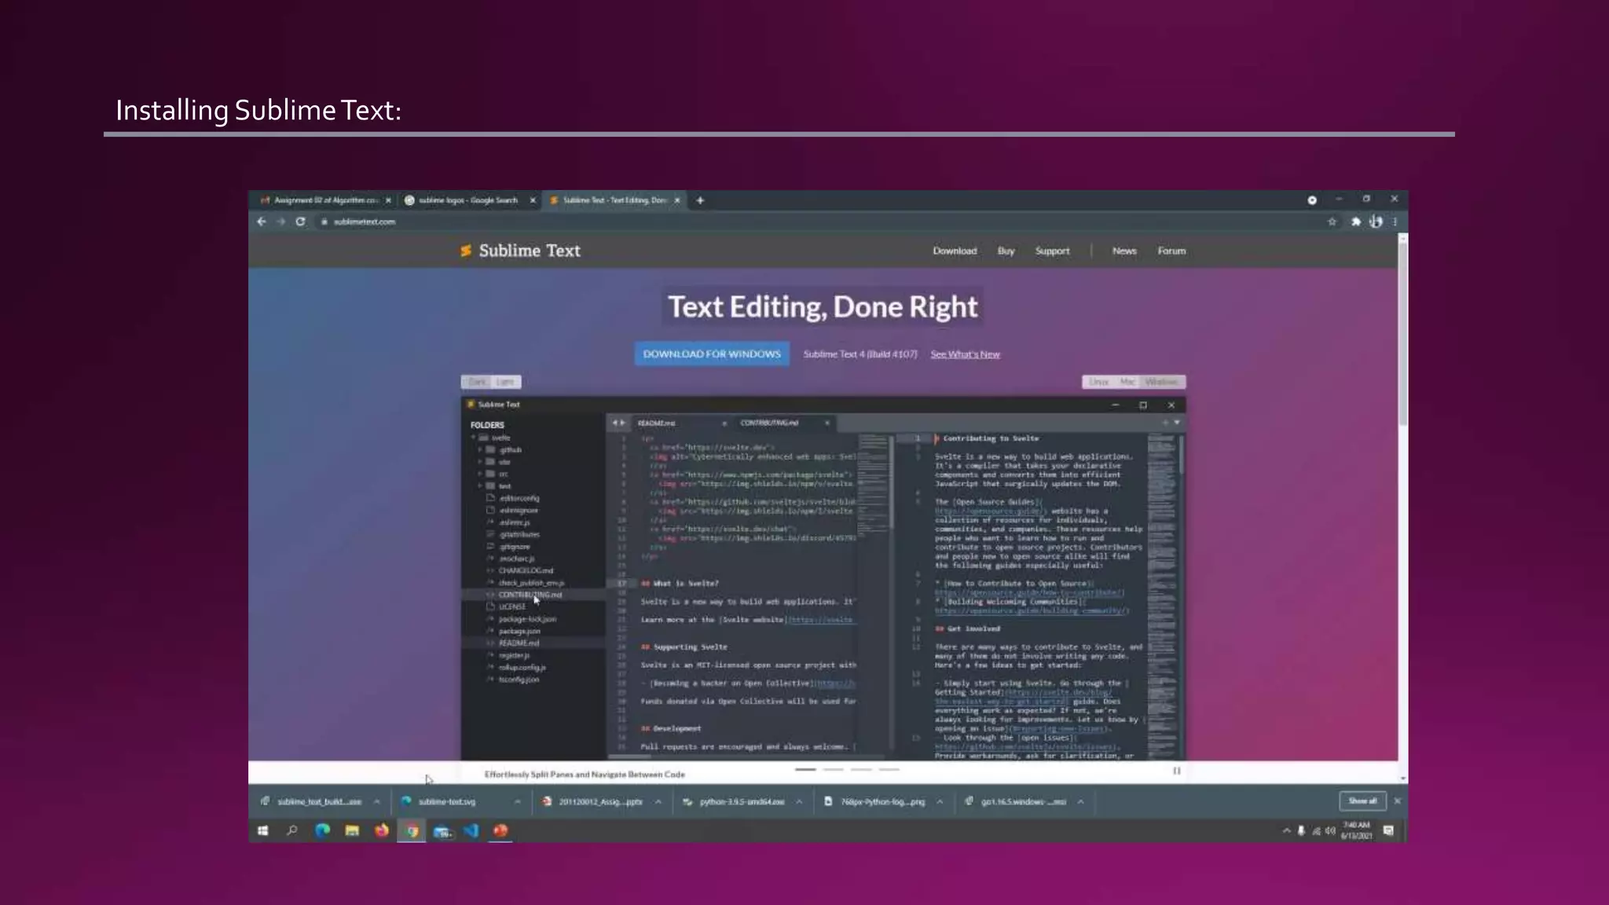The height and width of the screenshot is (905, 1609).
Task: Show the Windows preview screenshot
Action: pos(1161,382)
